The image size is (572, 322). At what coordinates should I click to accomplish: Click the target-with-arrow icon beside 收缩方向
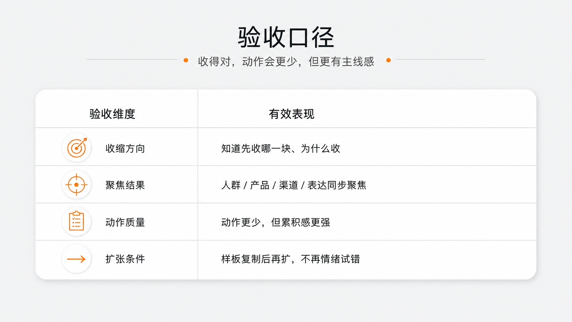point(76,147)
